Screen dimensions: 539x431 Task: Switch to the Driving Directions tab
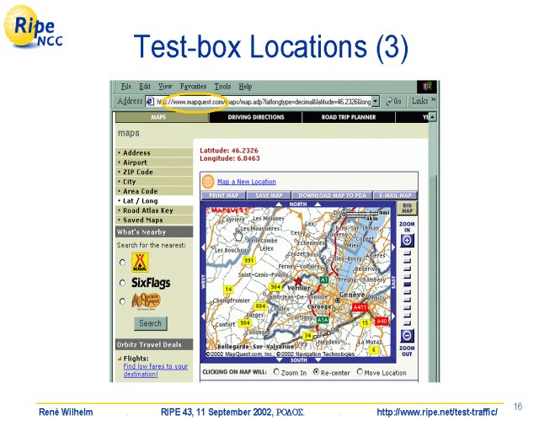[256, 117]
